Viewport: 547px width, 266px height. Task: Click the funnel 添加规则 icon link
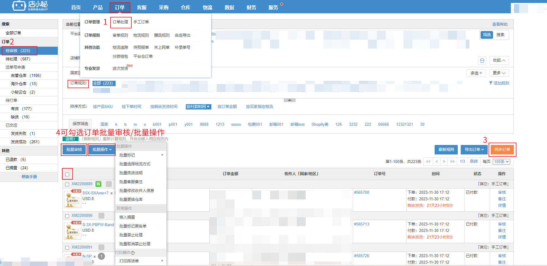click(x=499, y=83)
